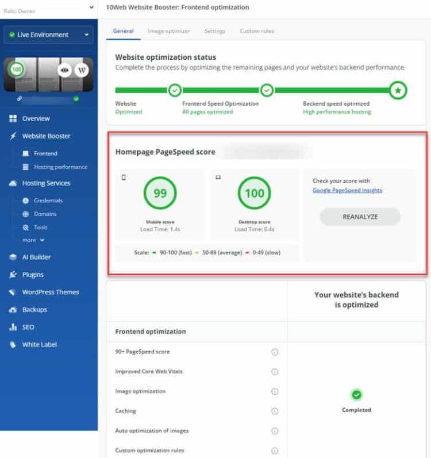Open WordPress Themes in the sidebar

pos(51,292)
